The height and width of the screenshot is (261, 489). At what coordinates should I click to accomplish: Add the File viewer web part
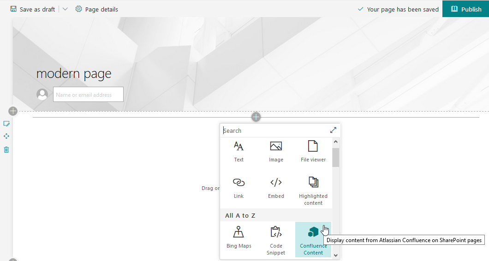point(313,152)
